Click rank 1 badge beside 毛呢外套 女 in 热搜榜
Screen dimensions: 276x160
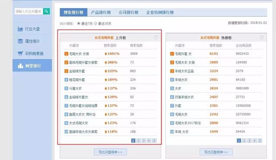pyautogui.click(x=172, y=53)
